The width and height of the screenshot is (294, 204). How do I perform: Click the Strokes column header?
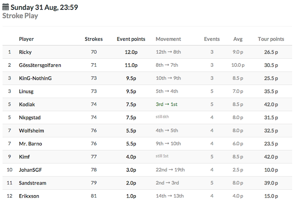click(x=94, y=39)
